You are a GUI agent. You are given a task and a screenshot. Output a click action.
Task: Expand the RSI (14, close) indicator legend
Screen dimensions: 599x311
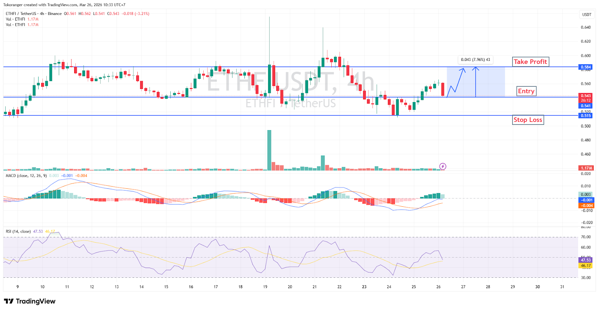coord(18,232)
